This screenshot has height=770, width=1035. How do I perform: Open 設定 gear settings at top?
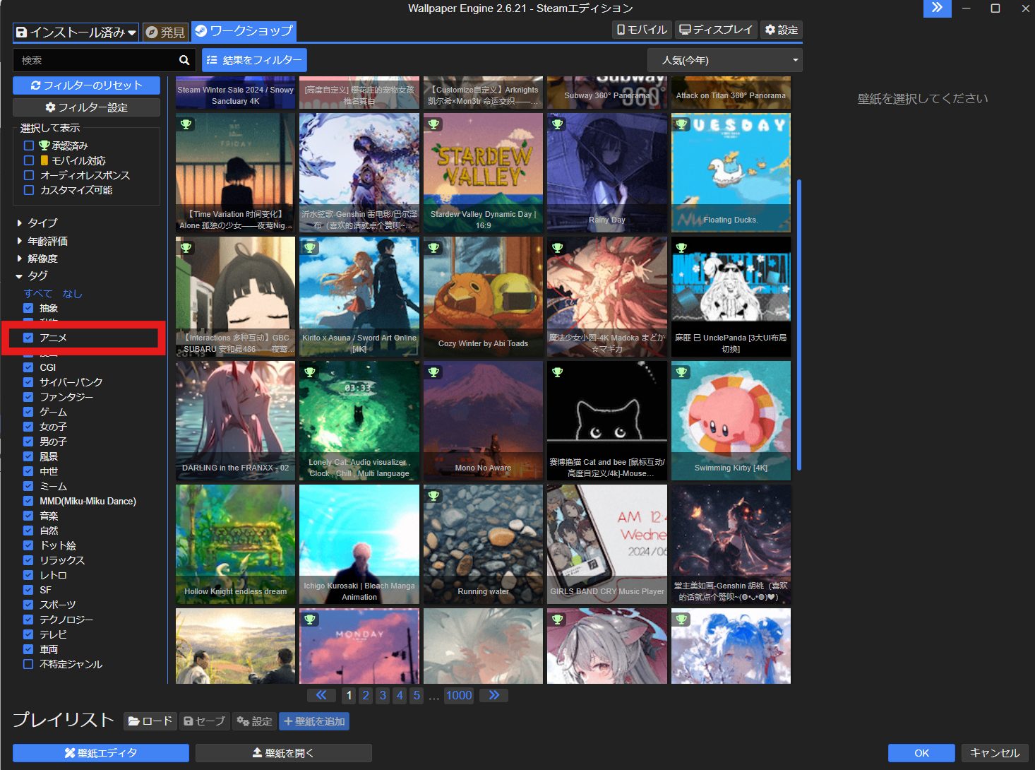pyautogui.click(x=782, y=30)
